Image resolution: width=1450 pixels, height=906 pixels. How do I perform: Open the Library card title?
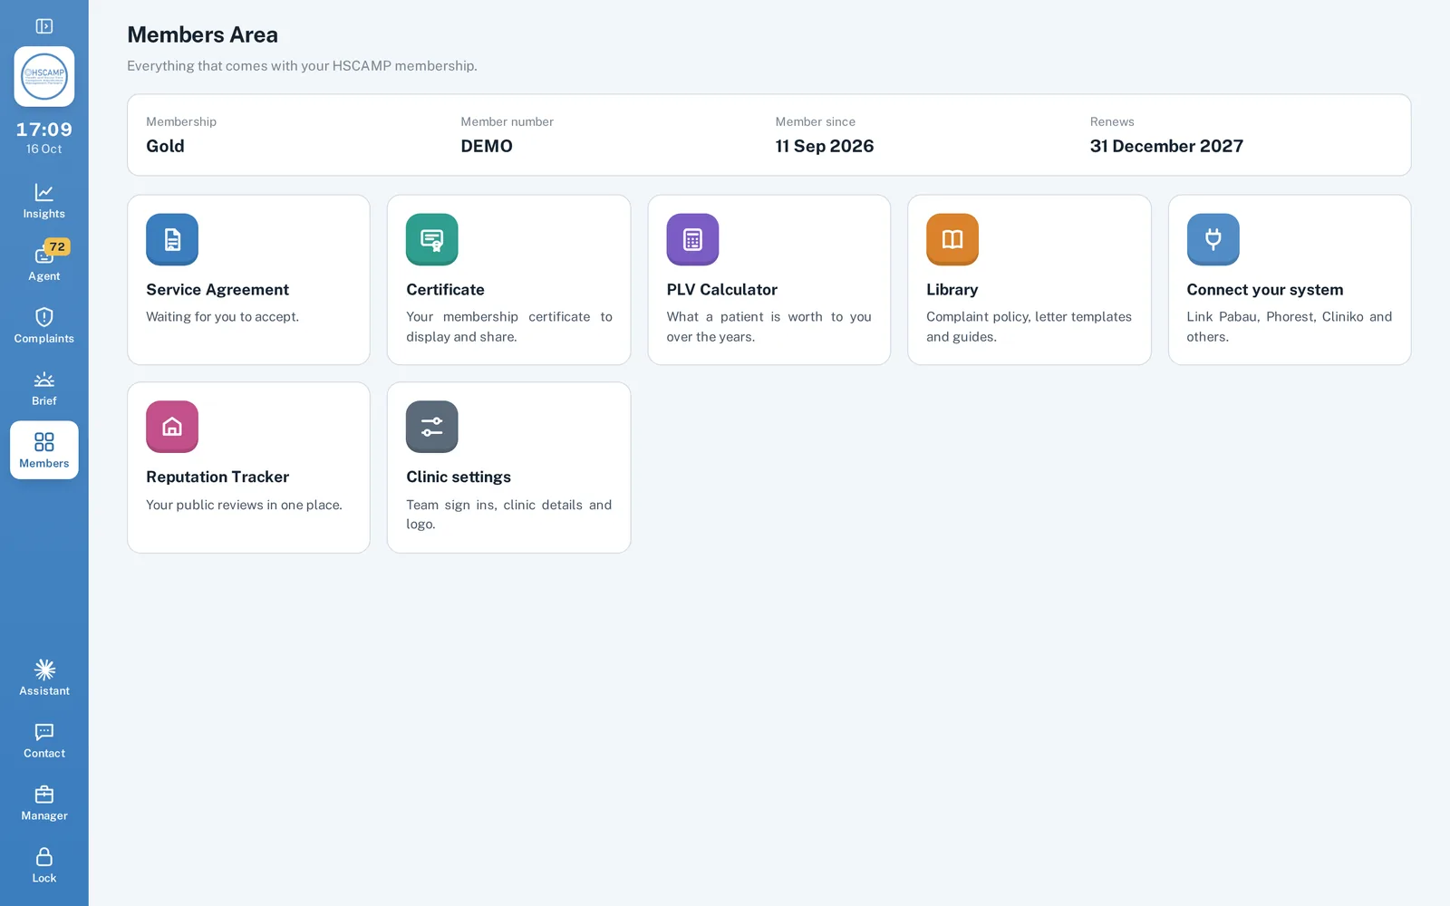(x=952, y=290)
